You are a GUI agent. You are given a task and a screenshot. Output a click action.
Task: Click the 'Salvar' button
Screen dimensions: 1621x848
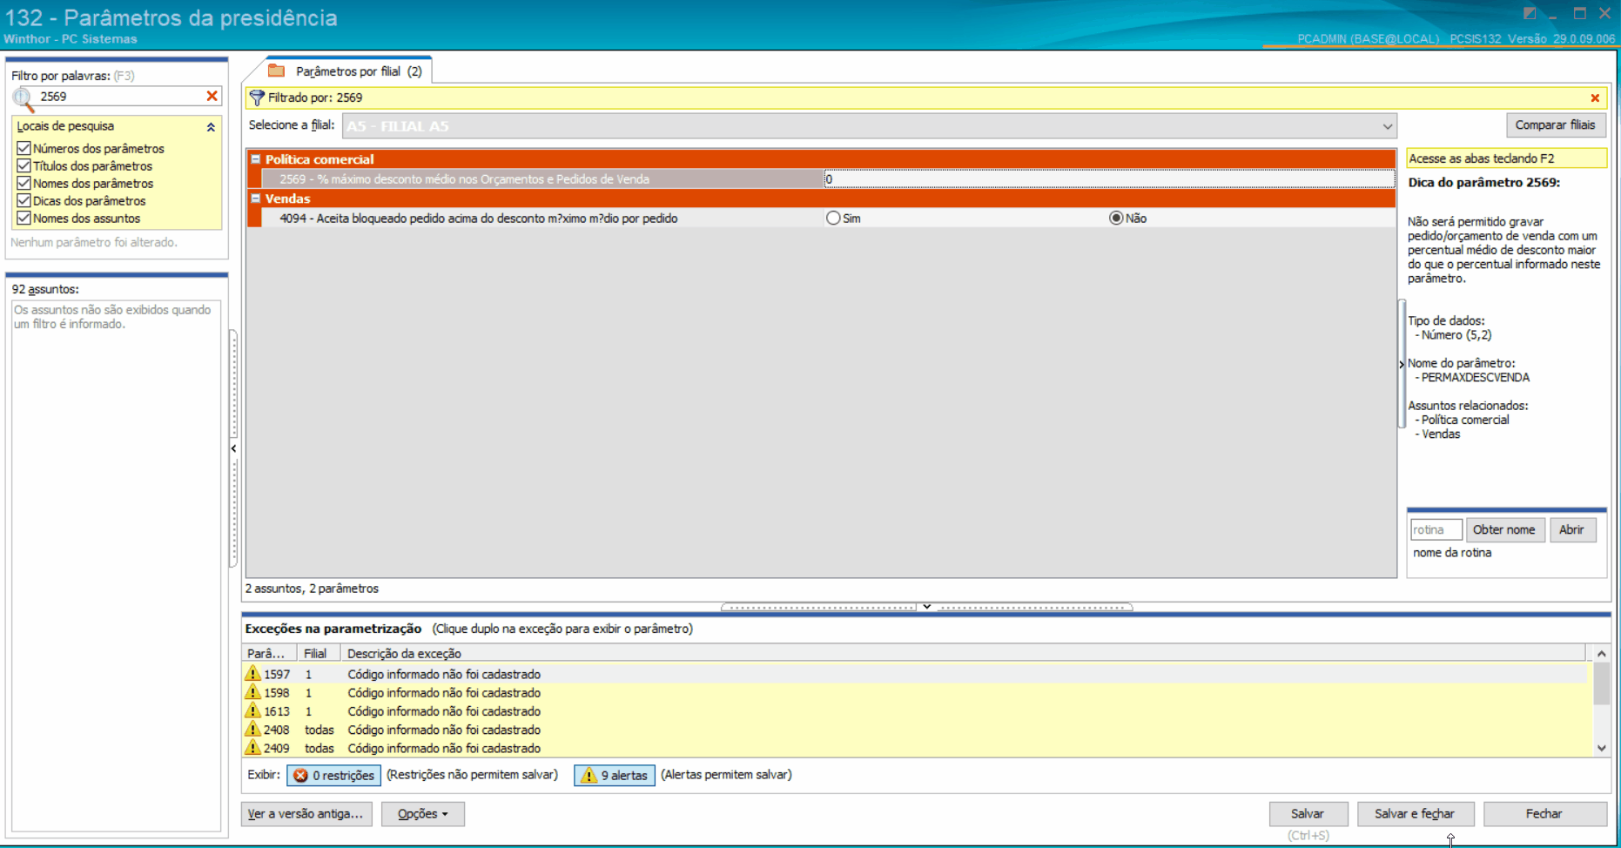pos(1308,814)
